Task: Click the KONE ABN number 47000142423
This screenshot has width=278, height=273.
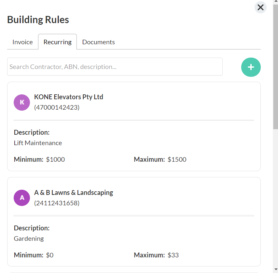Action: pos(57,107)
